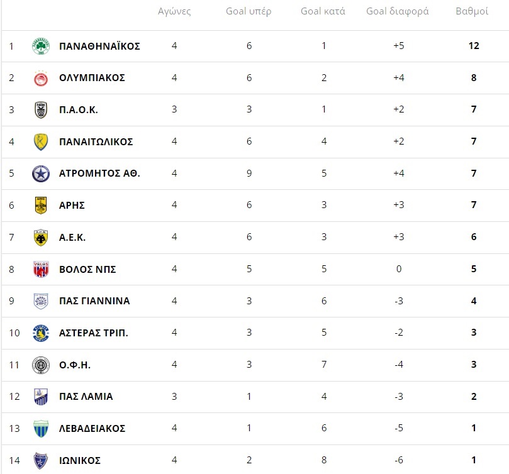The width and height of the screenshot is (509, 474).
Task: Sort table by Αγώνες column header
Action: click(x=174, y=12)
